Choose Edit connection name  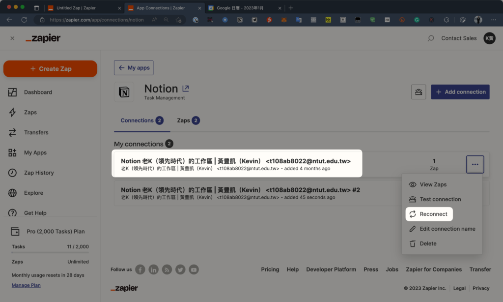447,229
